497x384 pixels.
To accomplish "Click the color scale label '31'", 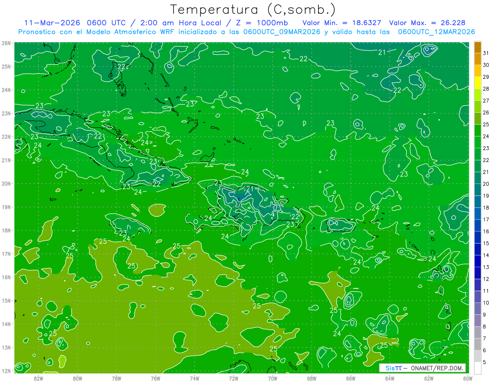I will [486, 53].
